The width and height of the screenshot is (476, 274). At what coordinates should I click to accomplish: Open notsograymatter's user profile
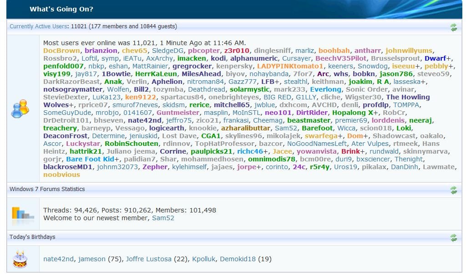pos(72,89)
